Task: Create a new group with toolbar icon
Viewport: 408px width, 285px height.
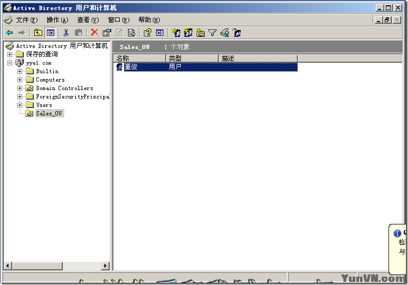Action: (188, 33)
